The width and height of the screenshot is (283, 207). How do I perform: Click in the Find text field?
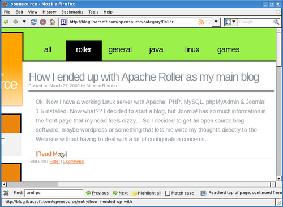click(54, 193)
